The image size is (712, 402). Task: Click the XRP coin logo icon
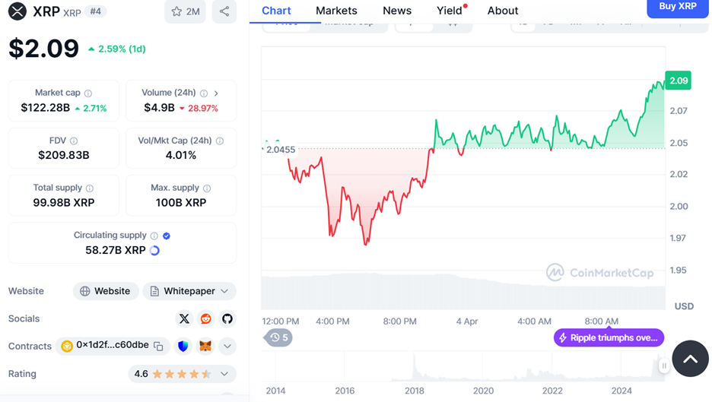coord(17,11)
